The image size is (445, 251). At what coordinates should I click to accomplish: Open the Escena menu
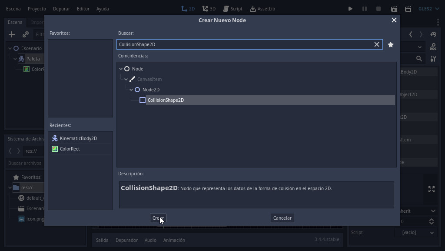(13, 9)
